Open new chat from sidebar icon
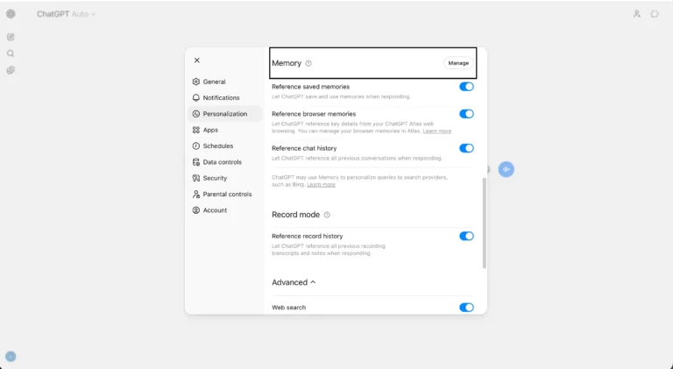 point(11,37)
